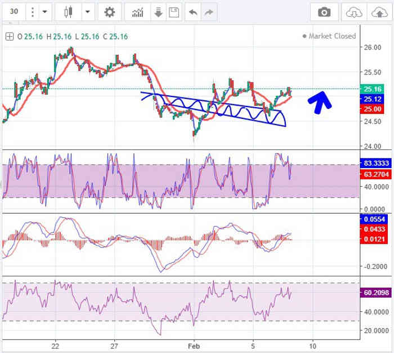Viewport: 394px width, 353px height.
Task: Open the chart style dropdown arrow
Action: [88, 12]
